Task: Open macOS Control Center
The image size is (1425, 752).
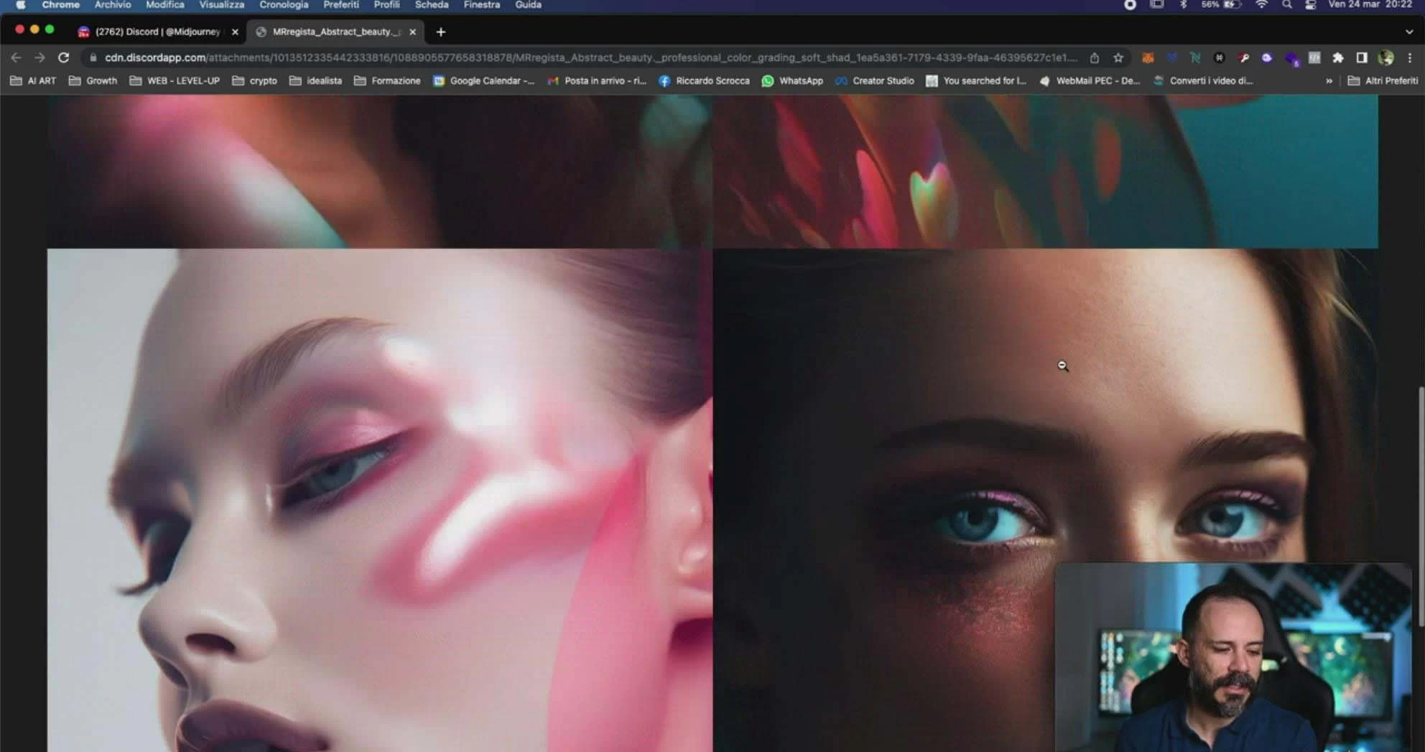Action: [x=1310, y=5]
